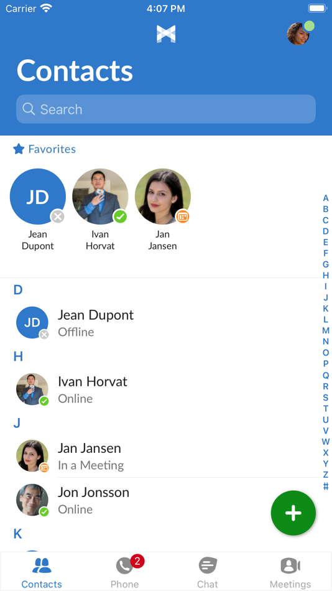The height and width of the screenshot is (591, 332).
Task: Tap section header D
Action: click(18, 290)
